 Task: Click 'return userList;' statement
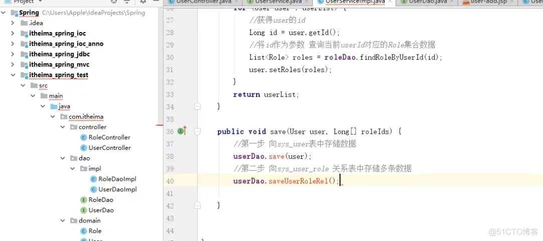click(266, 94)
